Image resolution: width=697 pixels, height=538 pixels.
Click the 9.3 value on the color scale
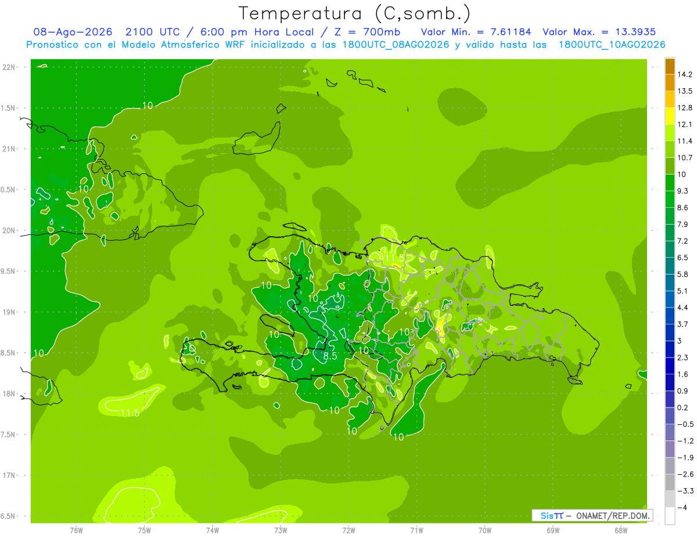(683, 191)
